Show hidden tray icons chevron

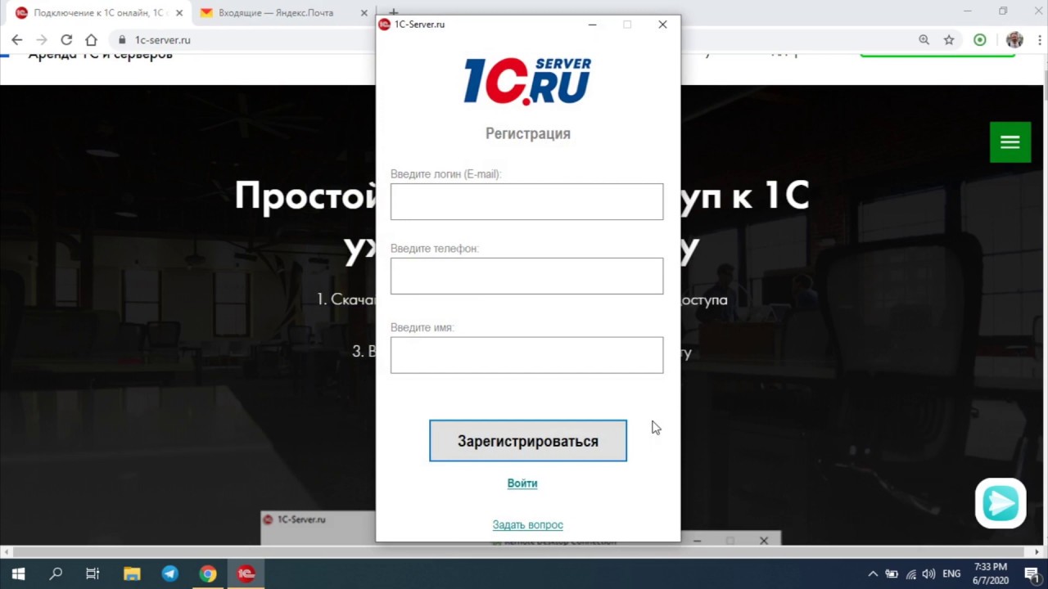tap(873, 574)
